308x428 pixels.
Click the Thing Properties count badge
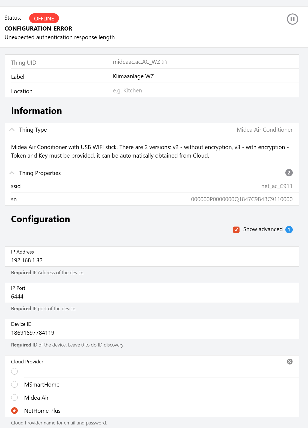(289, 173)
